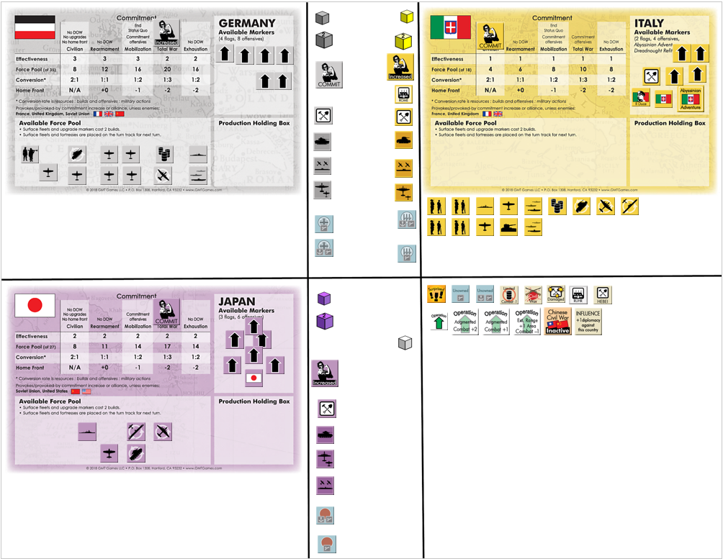Select the Operation Augmented Combat +2 marker
Screen dimensions: 723x559
(464, 322)
